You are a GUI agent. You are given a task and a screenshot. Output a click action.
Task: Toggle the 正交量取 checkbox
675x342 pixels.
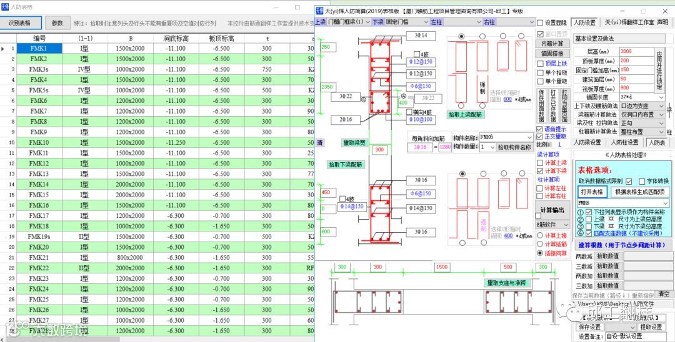tap(540, 137)
